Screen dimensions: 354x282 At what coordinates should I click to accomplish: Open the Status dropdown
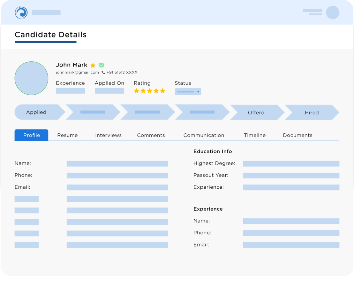(188, 92)
